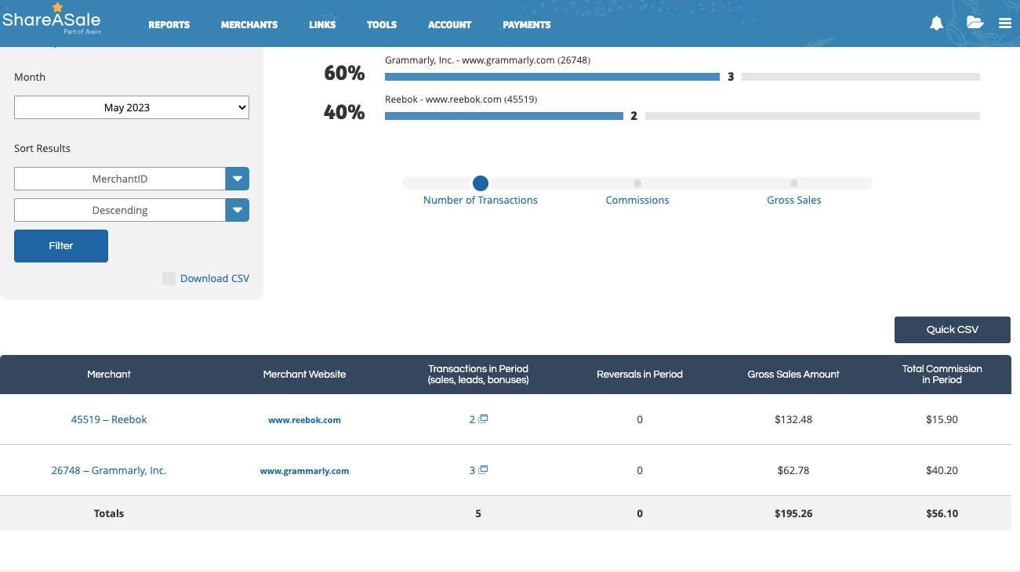Open the Tools menu
Viewport: 1020px width, 572px height.
tap(382, 25)
